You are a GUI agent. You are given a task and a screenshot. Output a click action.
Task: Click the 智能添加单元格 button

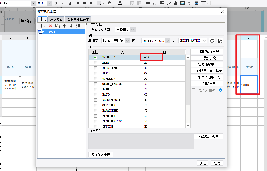pos(207,64)
